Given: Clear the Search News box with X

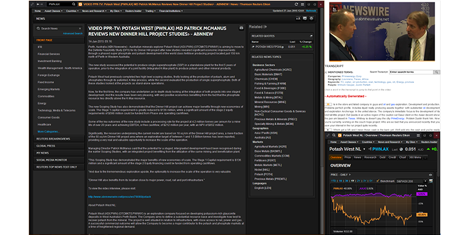Looking at the screenshot, I should point(80,28).
